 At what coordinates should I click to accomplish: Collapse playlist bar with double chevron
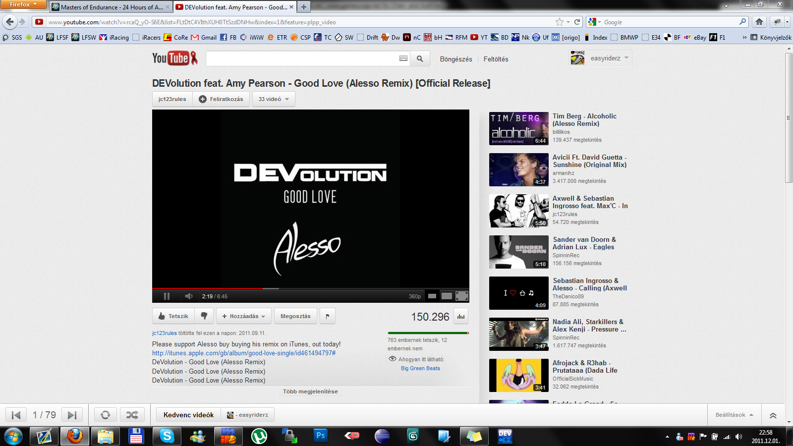click(773, 415)
